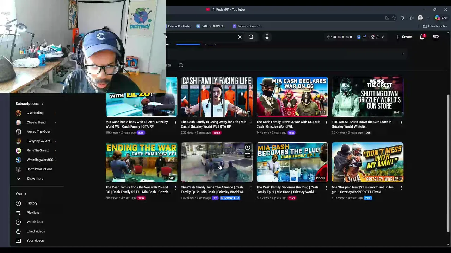Open more options for THE CREST gun store video
This screenshot has width=451, height=253.
tap(401, 122)
